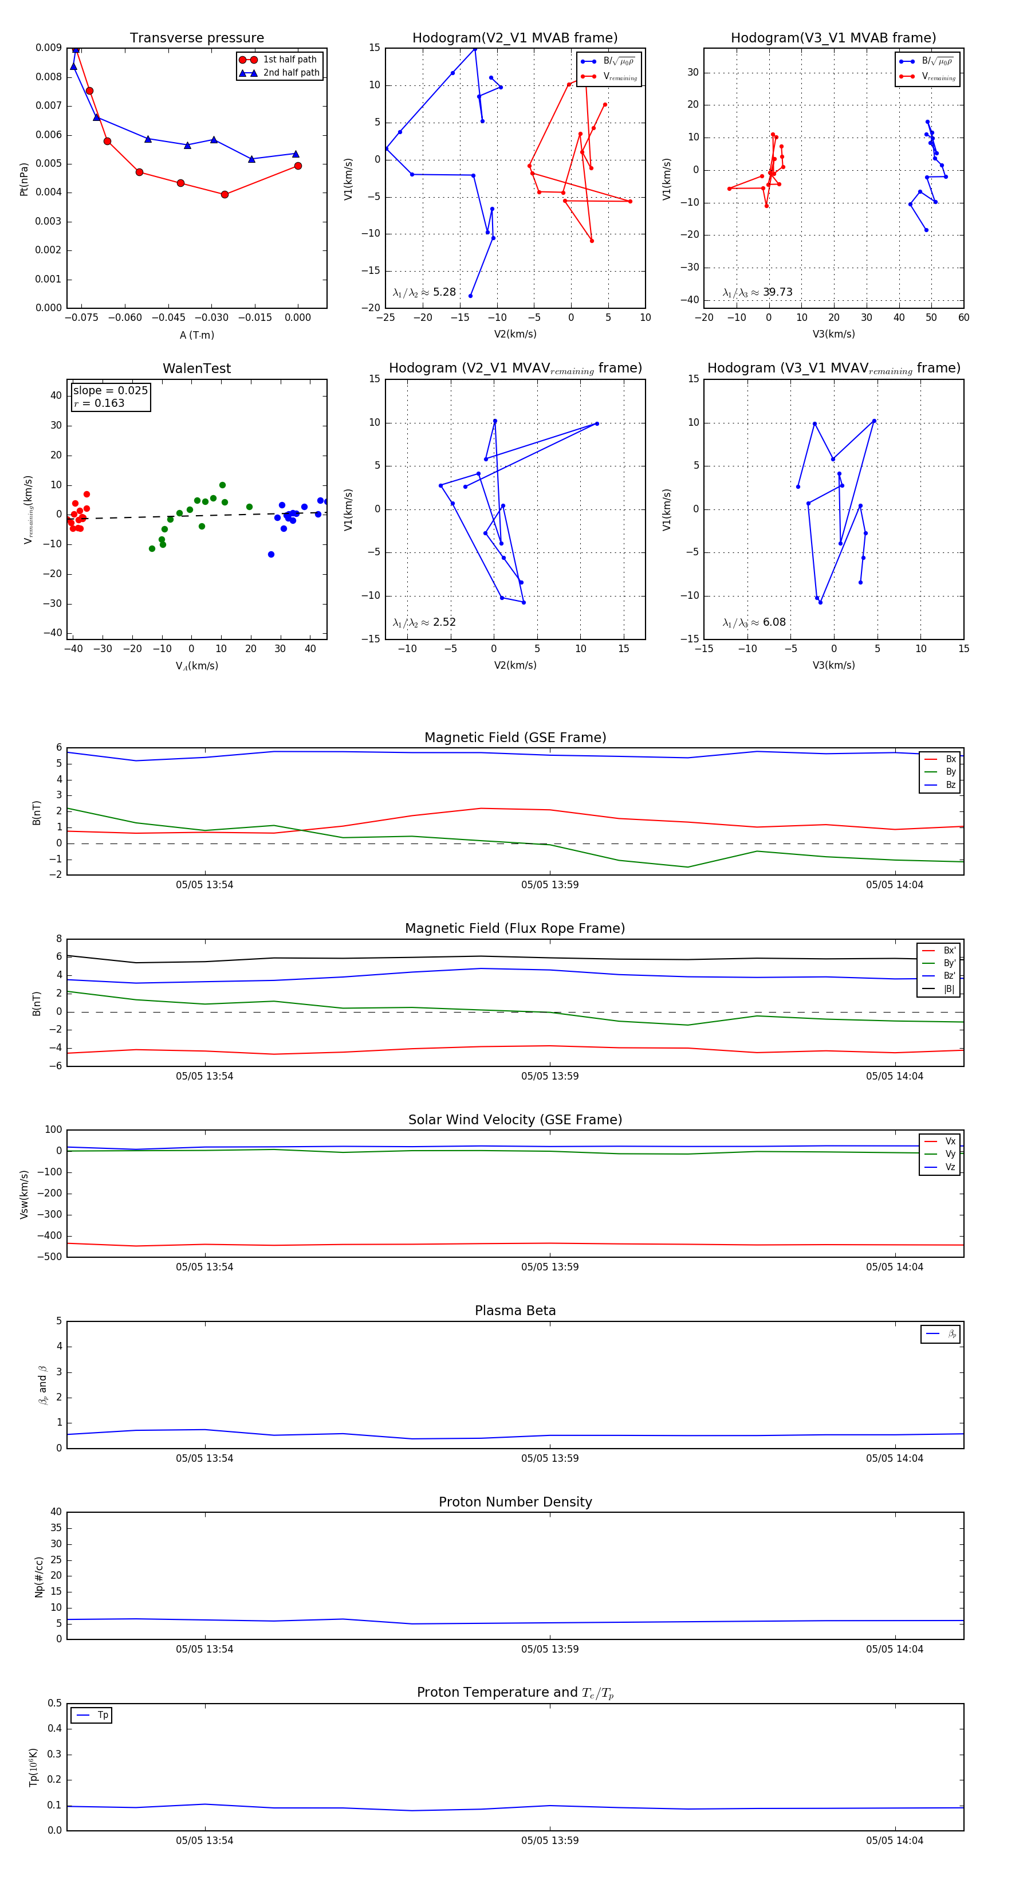Image resolution: width=1031 pixels, height=1891 pixels.
Task: Click the "Proton Number Density" title
Action: [x=515, y=1502]
